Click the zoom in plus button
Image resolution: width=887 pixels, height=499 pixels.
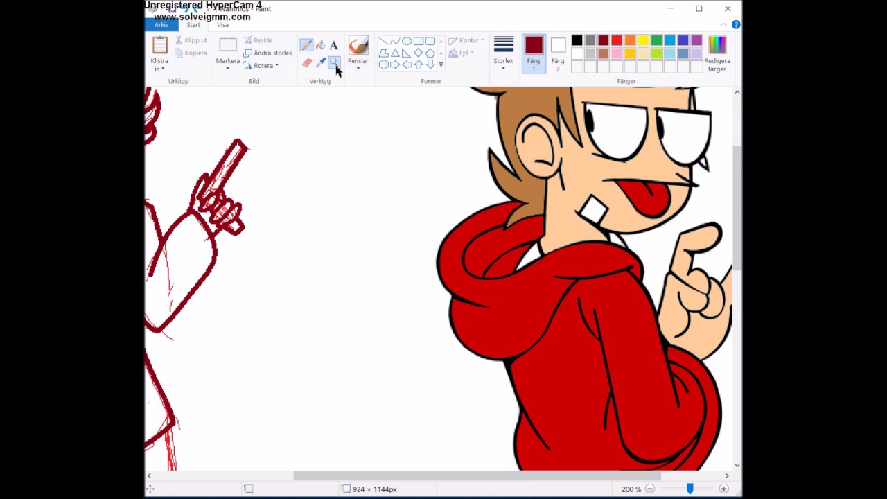coord(723,489)
